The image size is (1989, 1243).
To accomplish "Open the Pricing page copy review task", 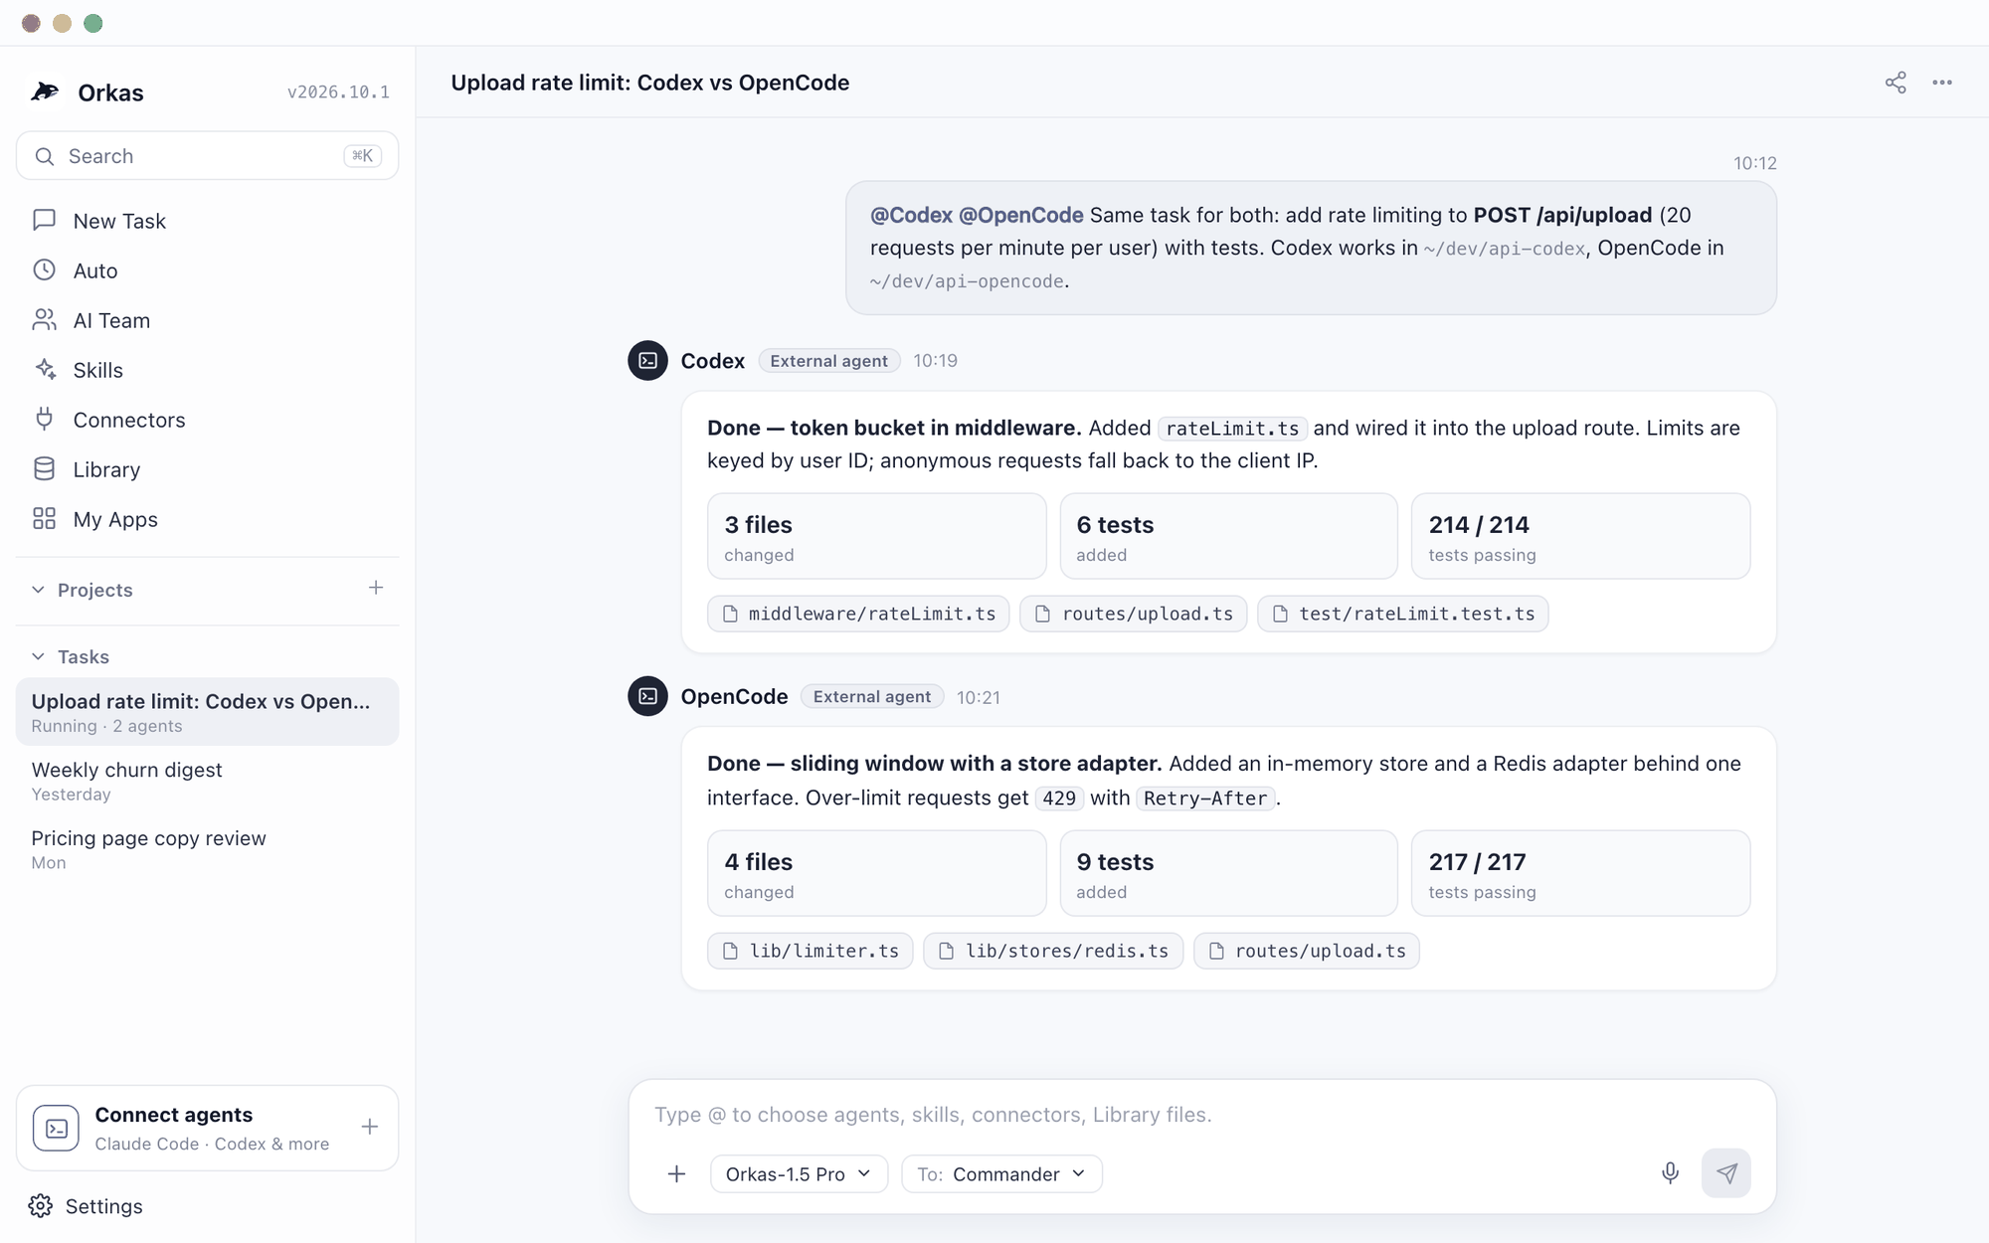I will tap(207, 849).
